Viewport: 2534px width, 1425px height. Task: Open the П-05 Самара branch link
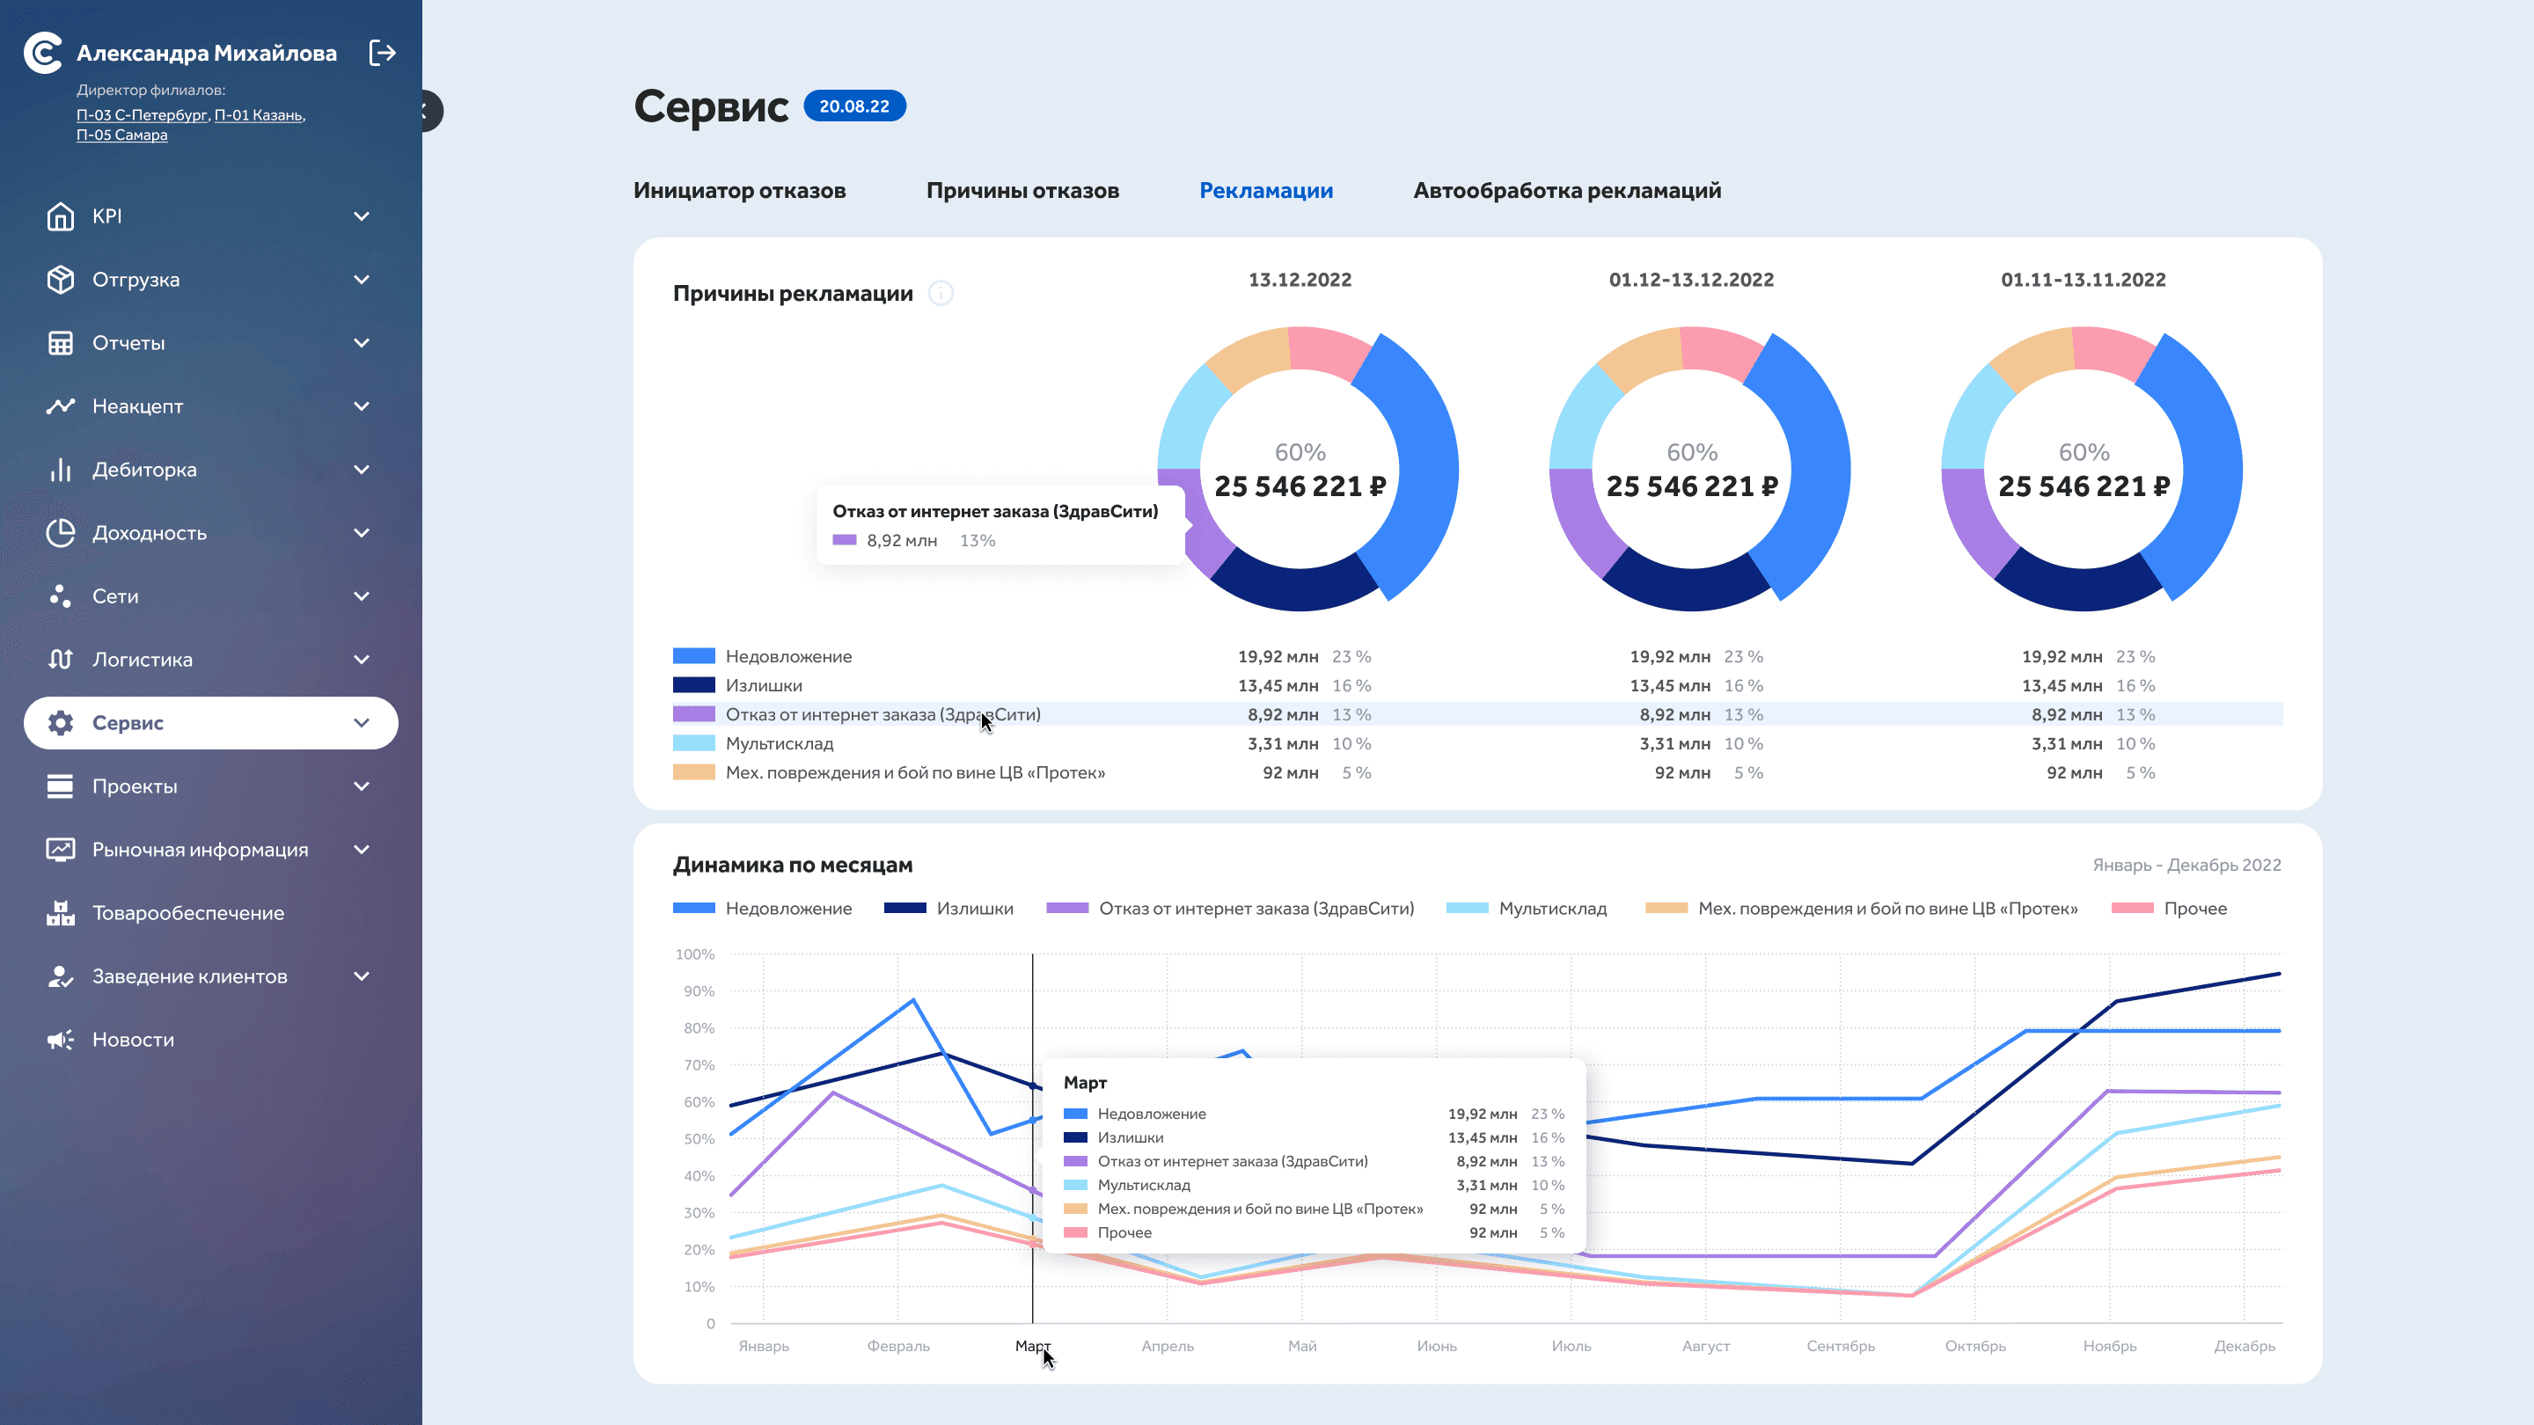[x=122, y=135]
